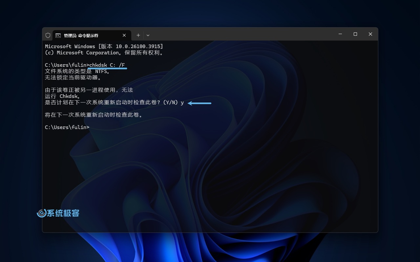Close the terminal window
This screenshot has width=420, height=262.
tap(370, 34)
